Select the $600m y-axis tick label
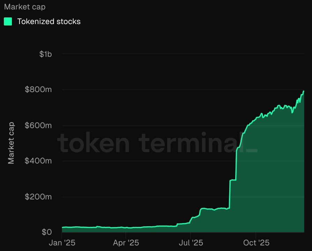 tap(38, 125)
